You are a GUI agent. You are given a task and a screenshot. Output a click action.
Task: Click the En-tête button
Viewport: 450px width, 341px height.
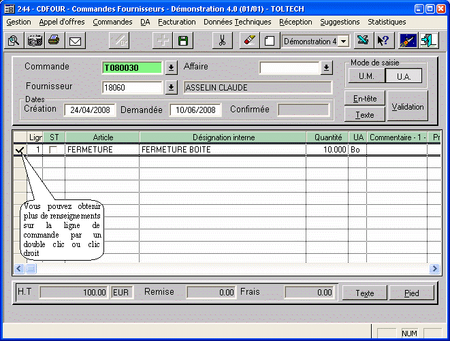coord(365,99)
